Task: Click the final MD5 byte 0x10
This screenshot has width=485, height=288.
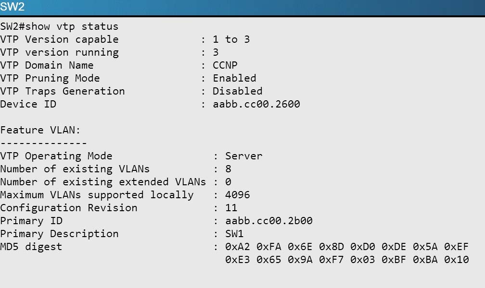Action: [x=457, y=260]
